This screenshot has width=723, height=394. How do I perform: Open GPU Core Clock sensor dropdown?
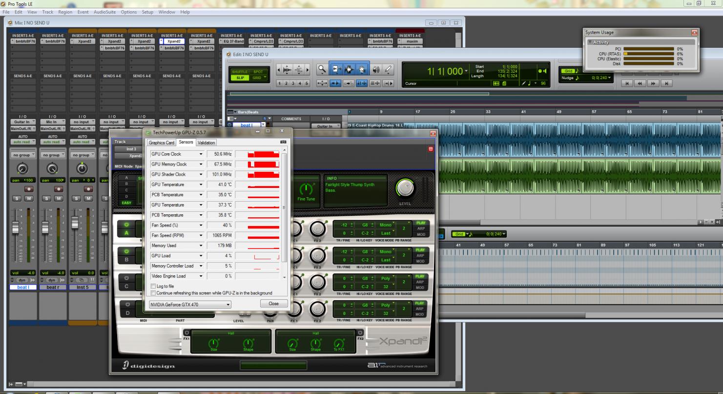(201, 154)
